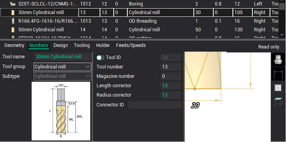Click the Read only label
This screenshot has width=286, height=142.
pyautogui.click(x=269, y=47)
